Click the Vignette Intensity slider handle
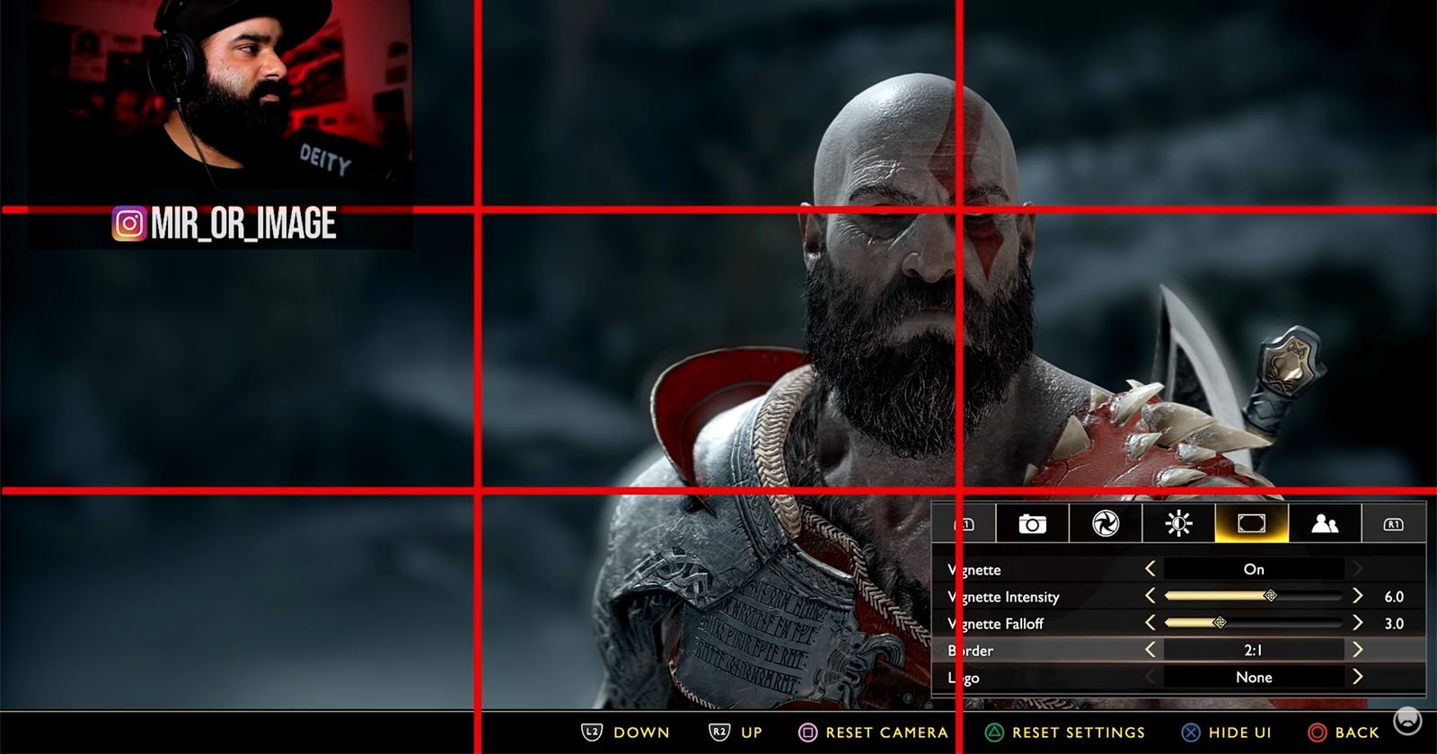Viewport: 1437px width, 754px height. (x=1270, y=596)
